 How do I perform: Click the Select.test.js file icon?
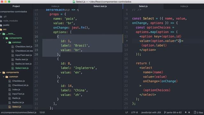point(13,68)
